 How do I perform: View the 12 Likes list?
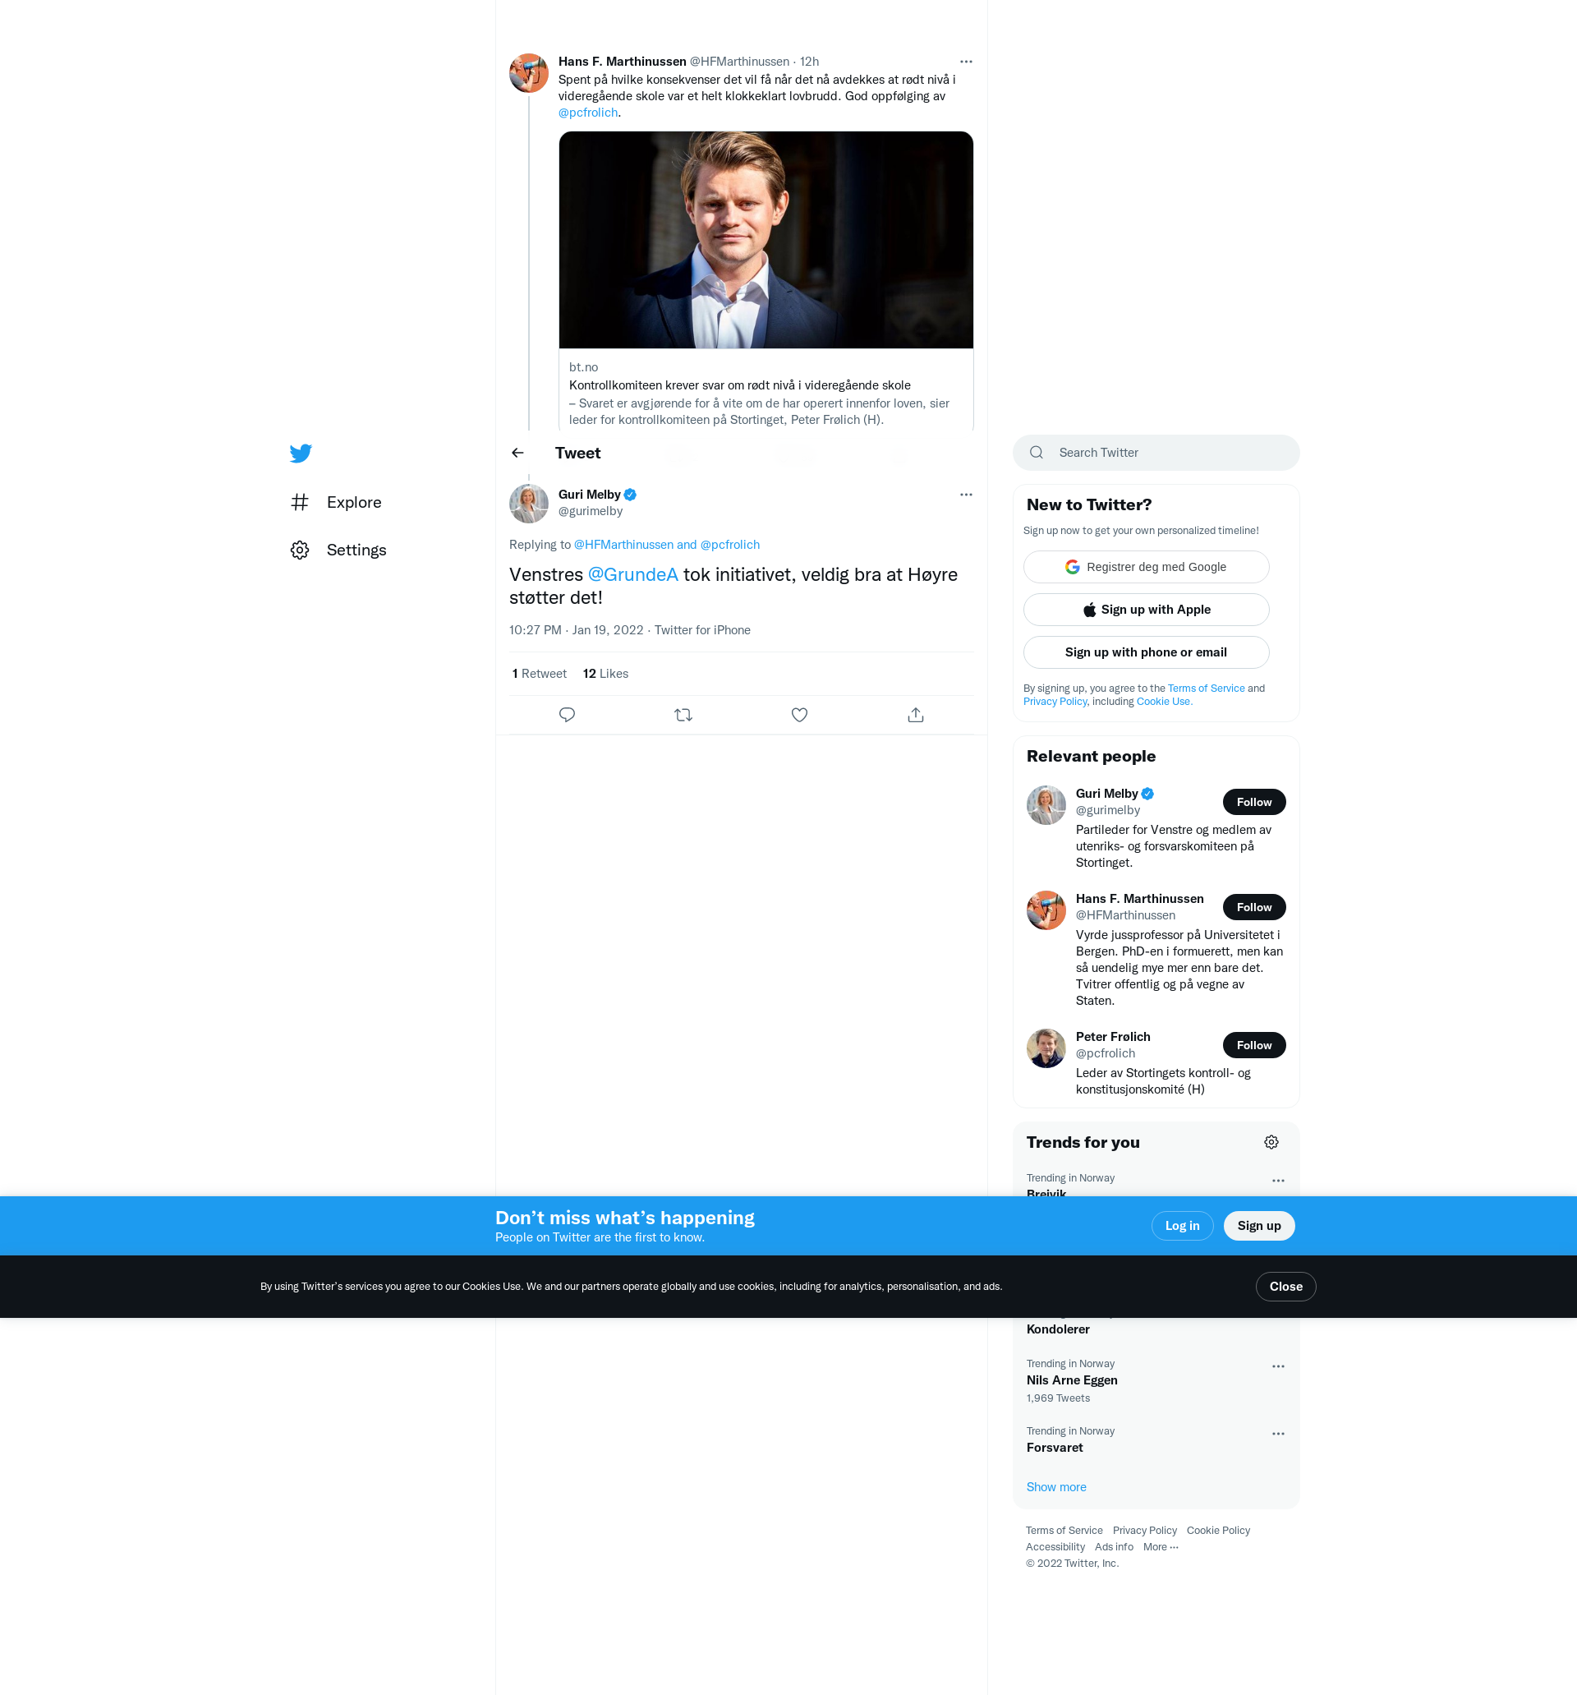click(x=605, y=674)
